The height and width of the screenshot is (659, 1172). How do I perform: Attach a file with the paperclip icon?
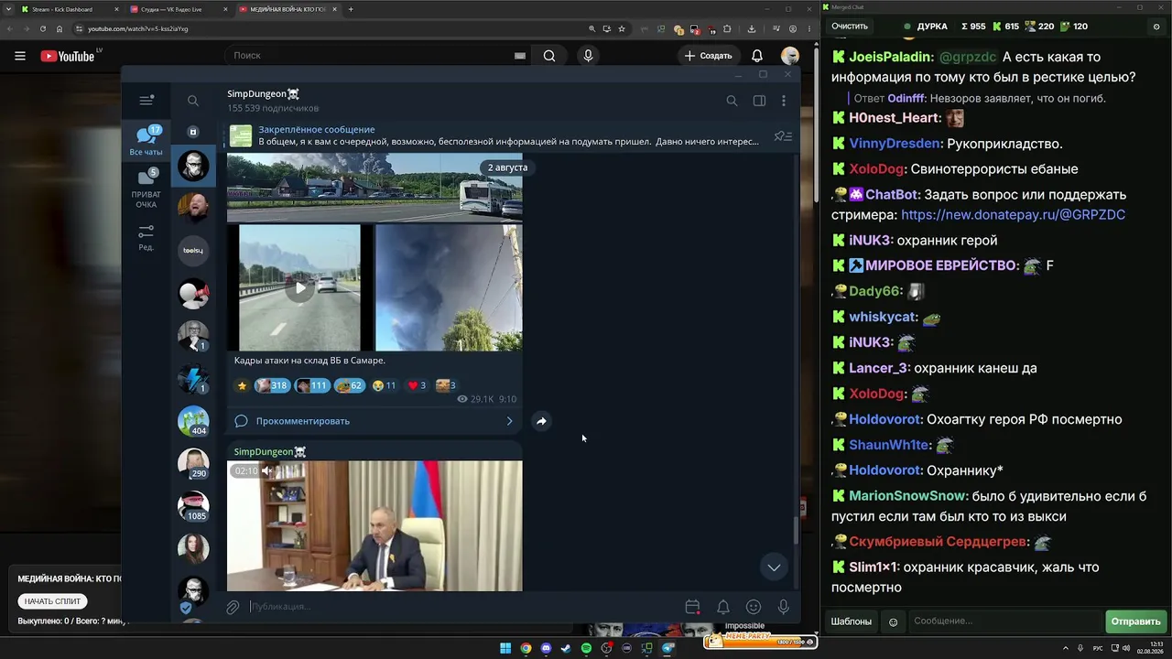tap(233, 607)
